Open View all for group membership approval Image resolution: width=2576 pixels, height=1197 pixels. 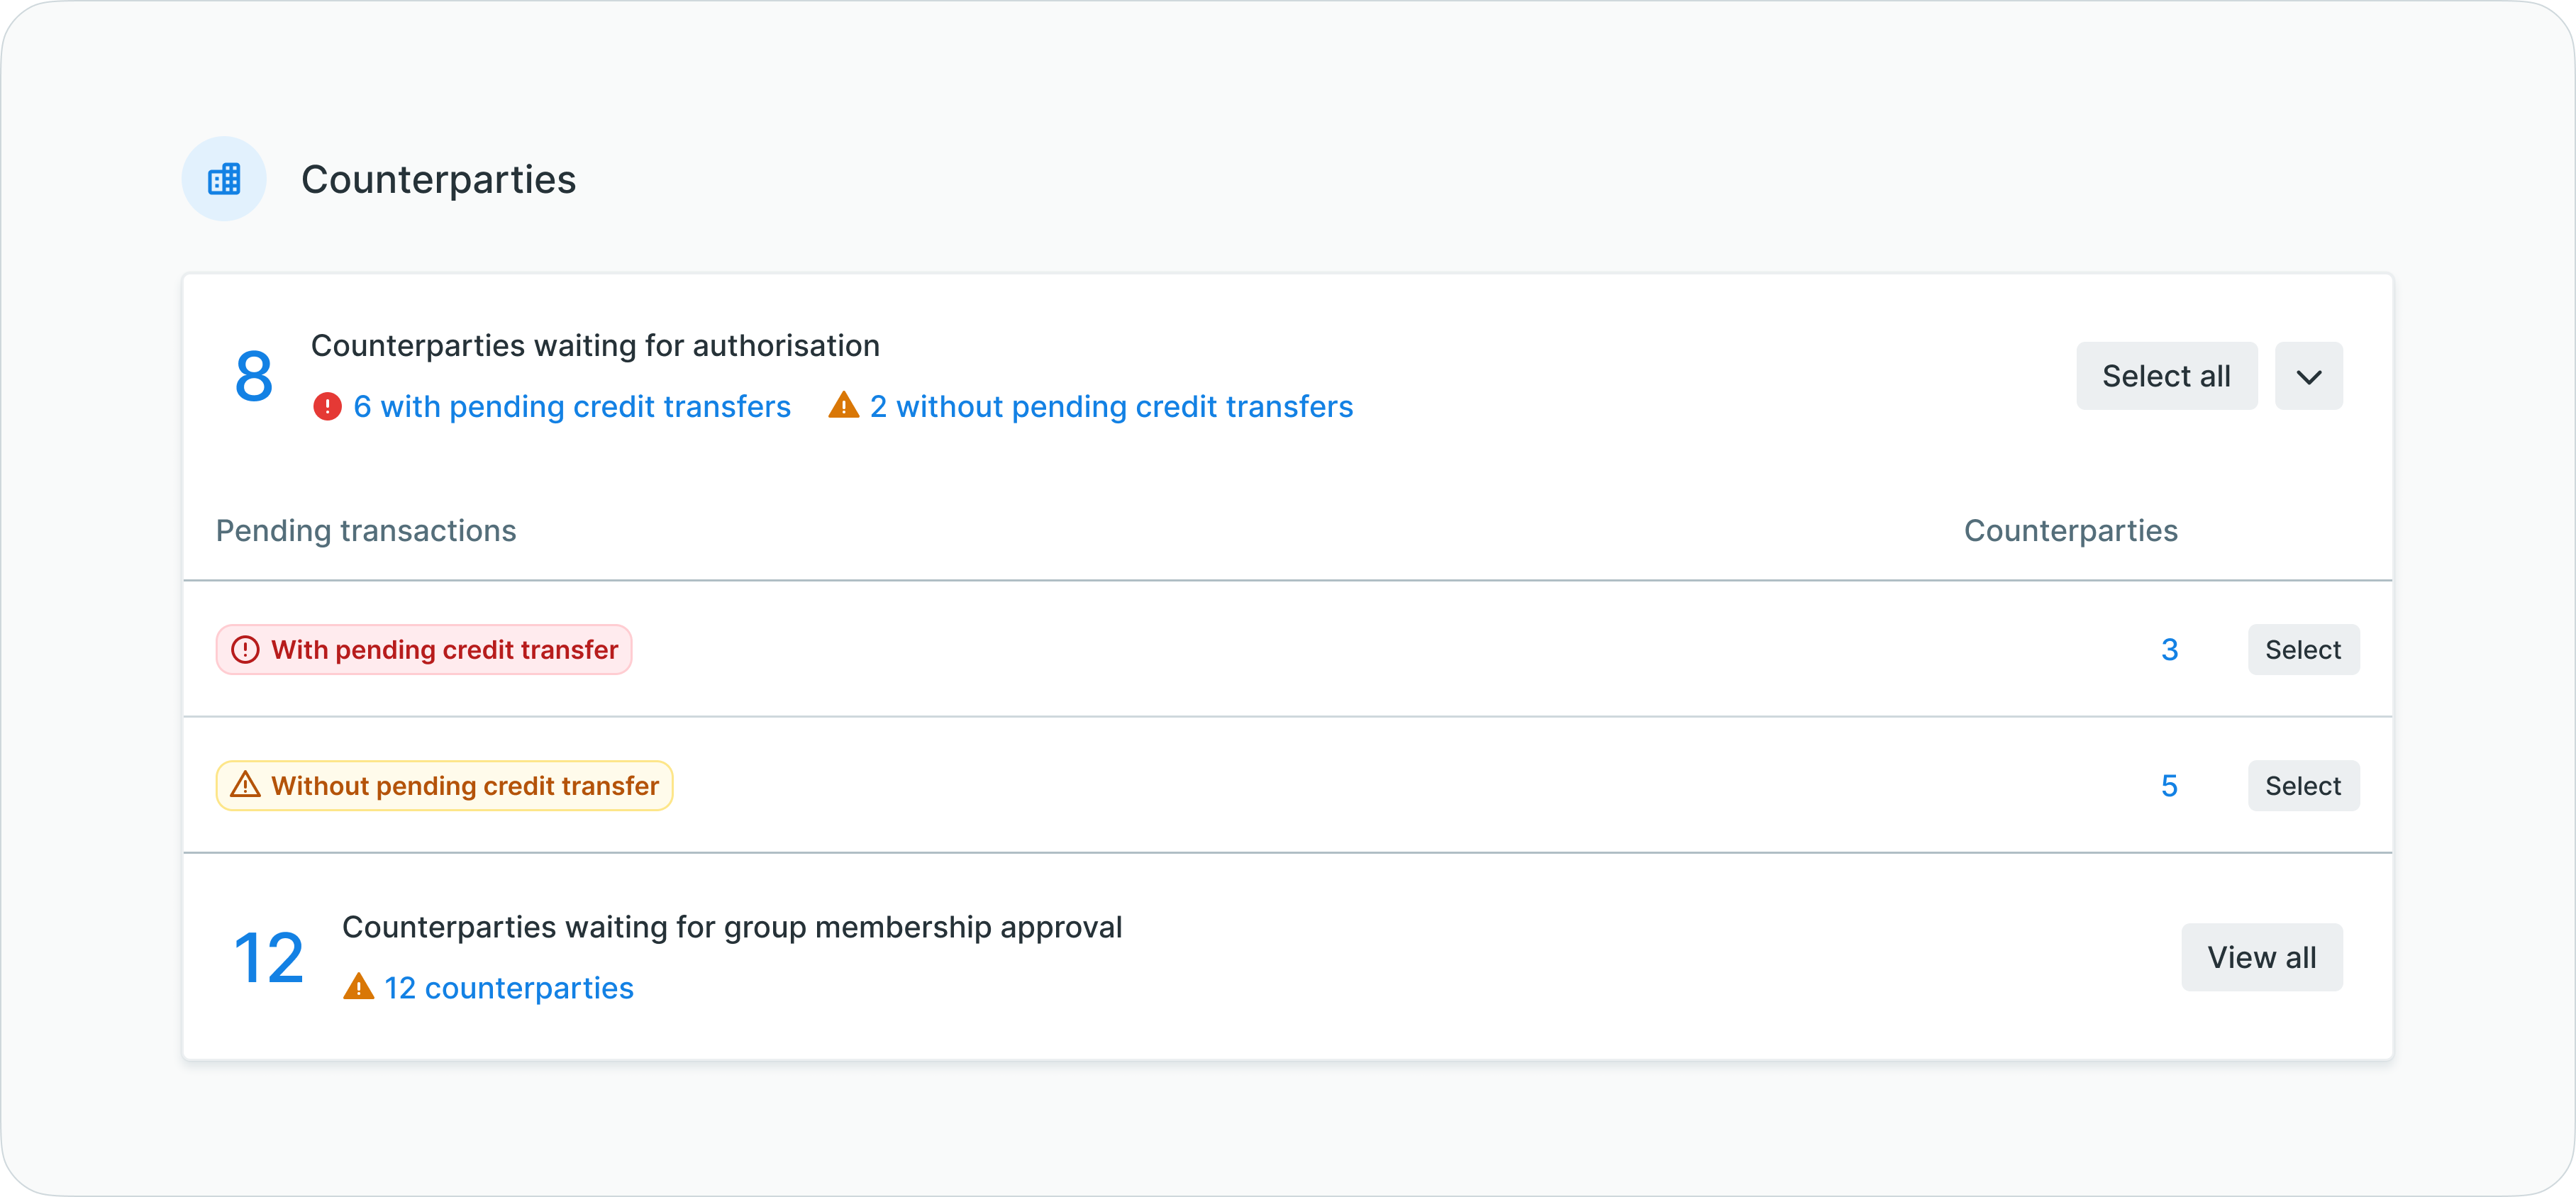[2261, 957]
